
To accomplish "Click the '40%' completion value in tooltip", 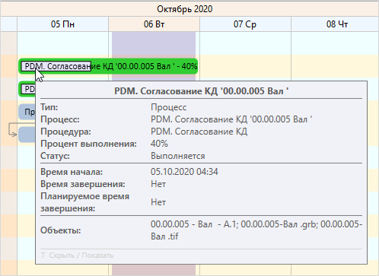I will [x=159, y=144].
